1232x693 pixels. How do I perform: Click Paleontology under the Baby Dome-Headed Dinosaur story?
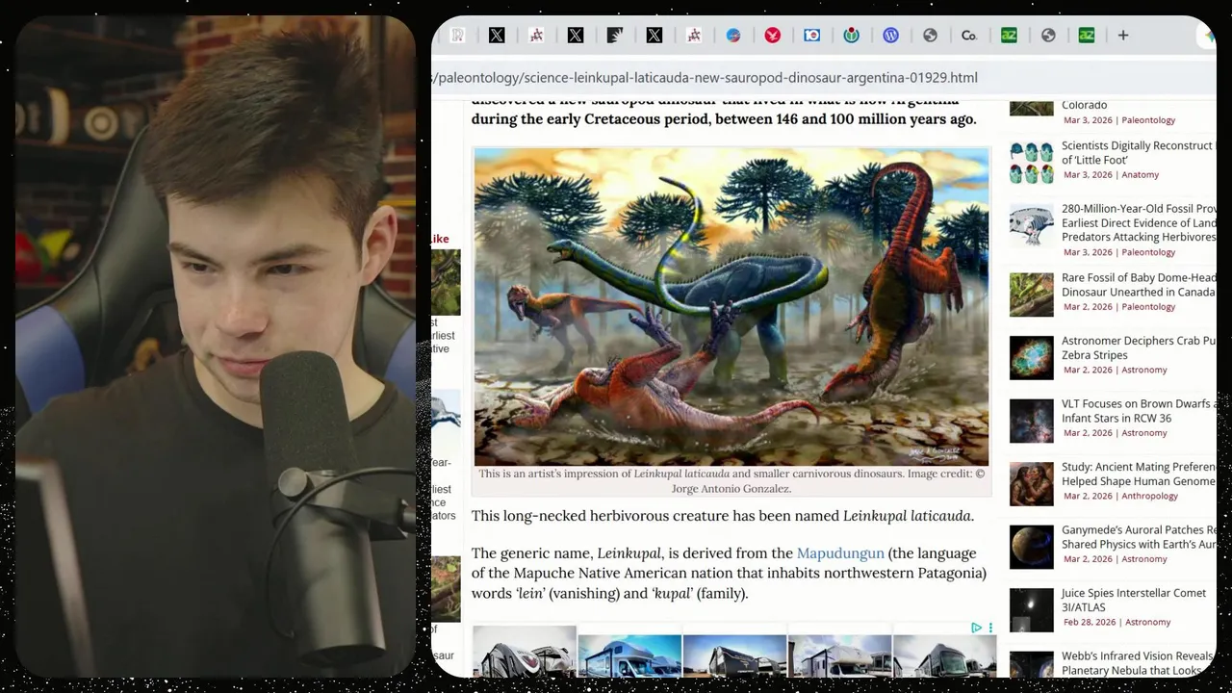pyautogui.click(x=1148, y=307)
